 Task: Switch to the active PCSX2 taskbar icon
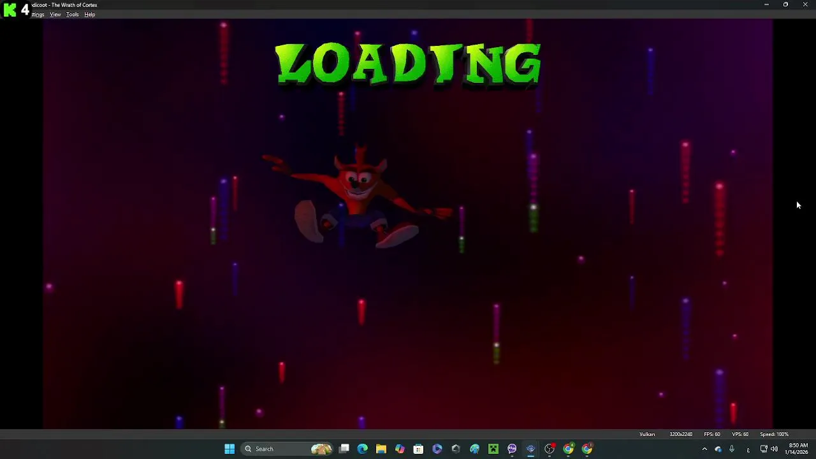coord(530,449)
